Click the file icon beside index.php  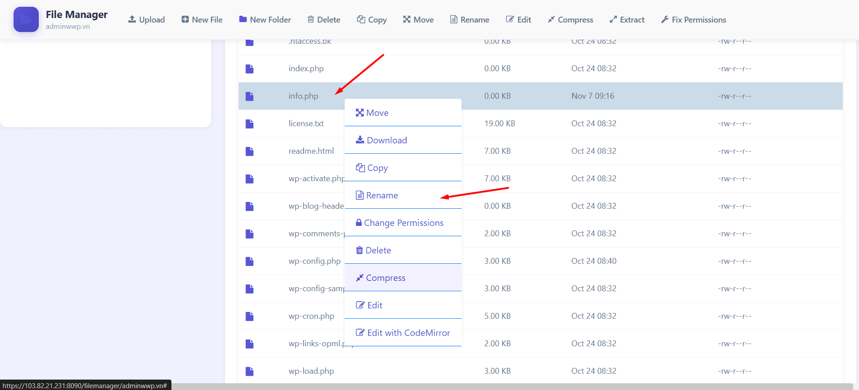coord(249,69)
